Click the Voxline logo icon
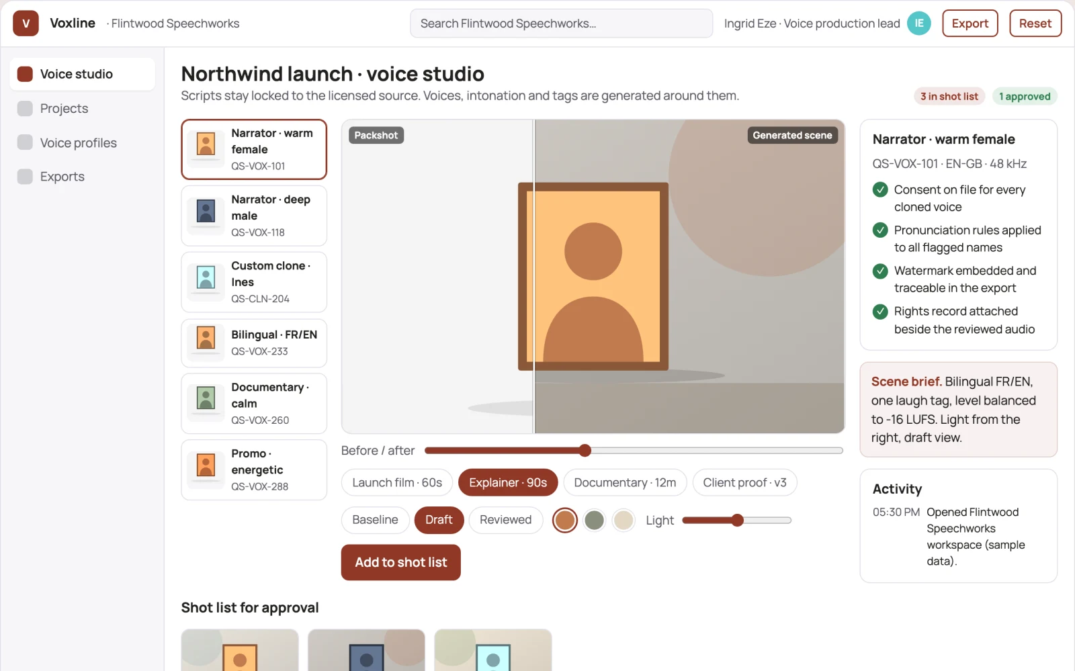This screenshot has height=671, width=1075. pyautogui.click(x=26, y=24)
